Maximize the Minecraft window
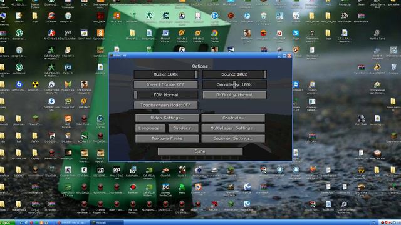This screenshot has width=401, height=225. (284, 56)
